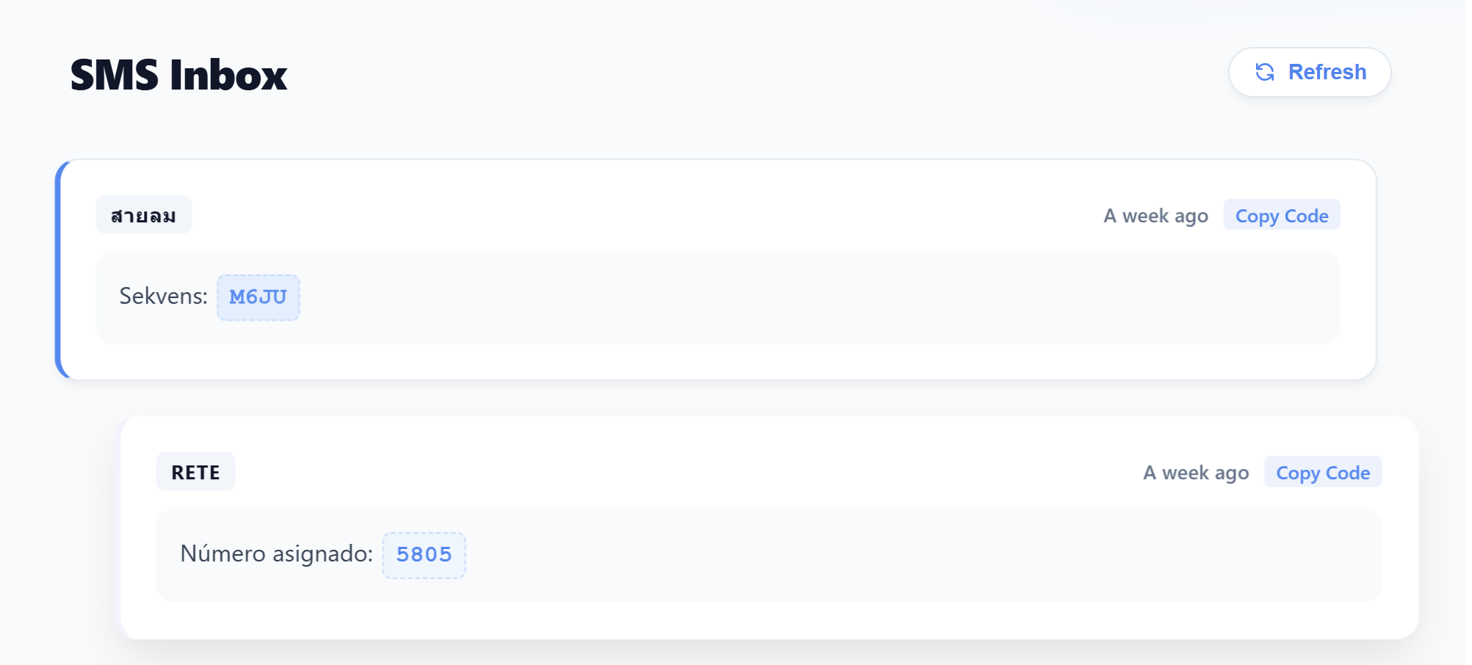Click the "Sekvens:" label text

pos(163,297)
